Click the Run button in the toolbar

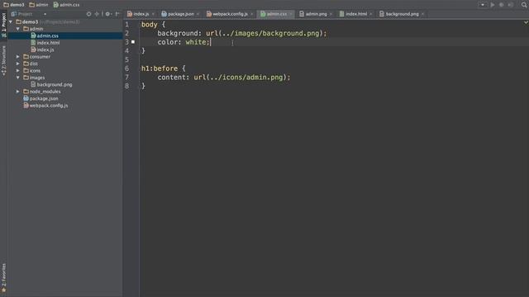pos(493,5)
